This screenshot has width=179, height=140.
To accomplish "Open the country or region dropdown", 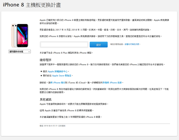I will click(20, 52).
